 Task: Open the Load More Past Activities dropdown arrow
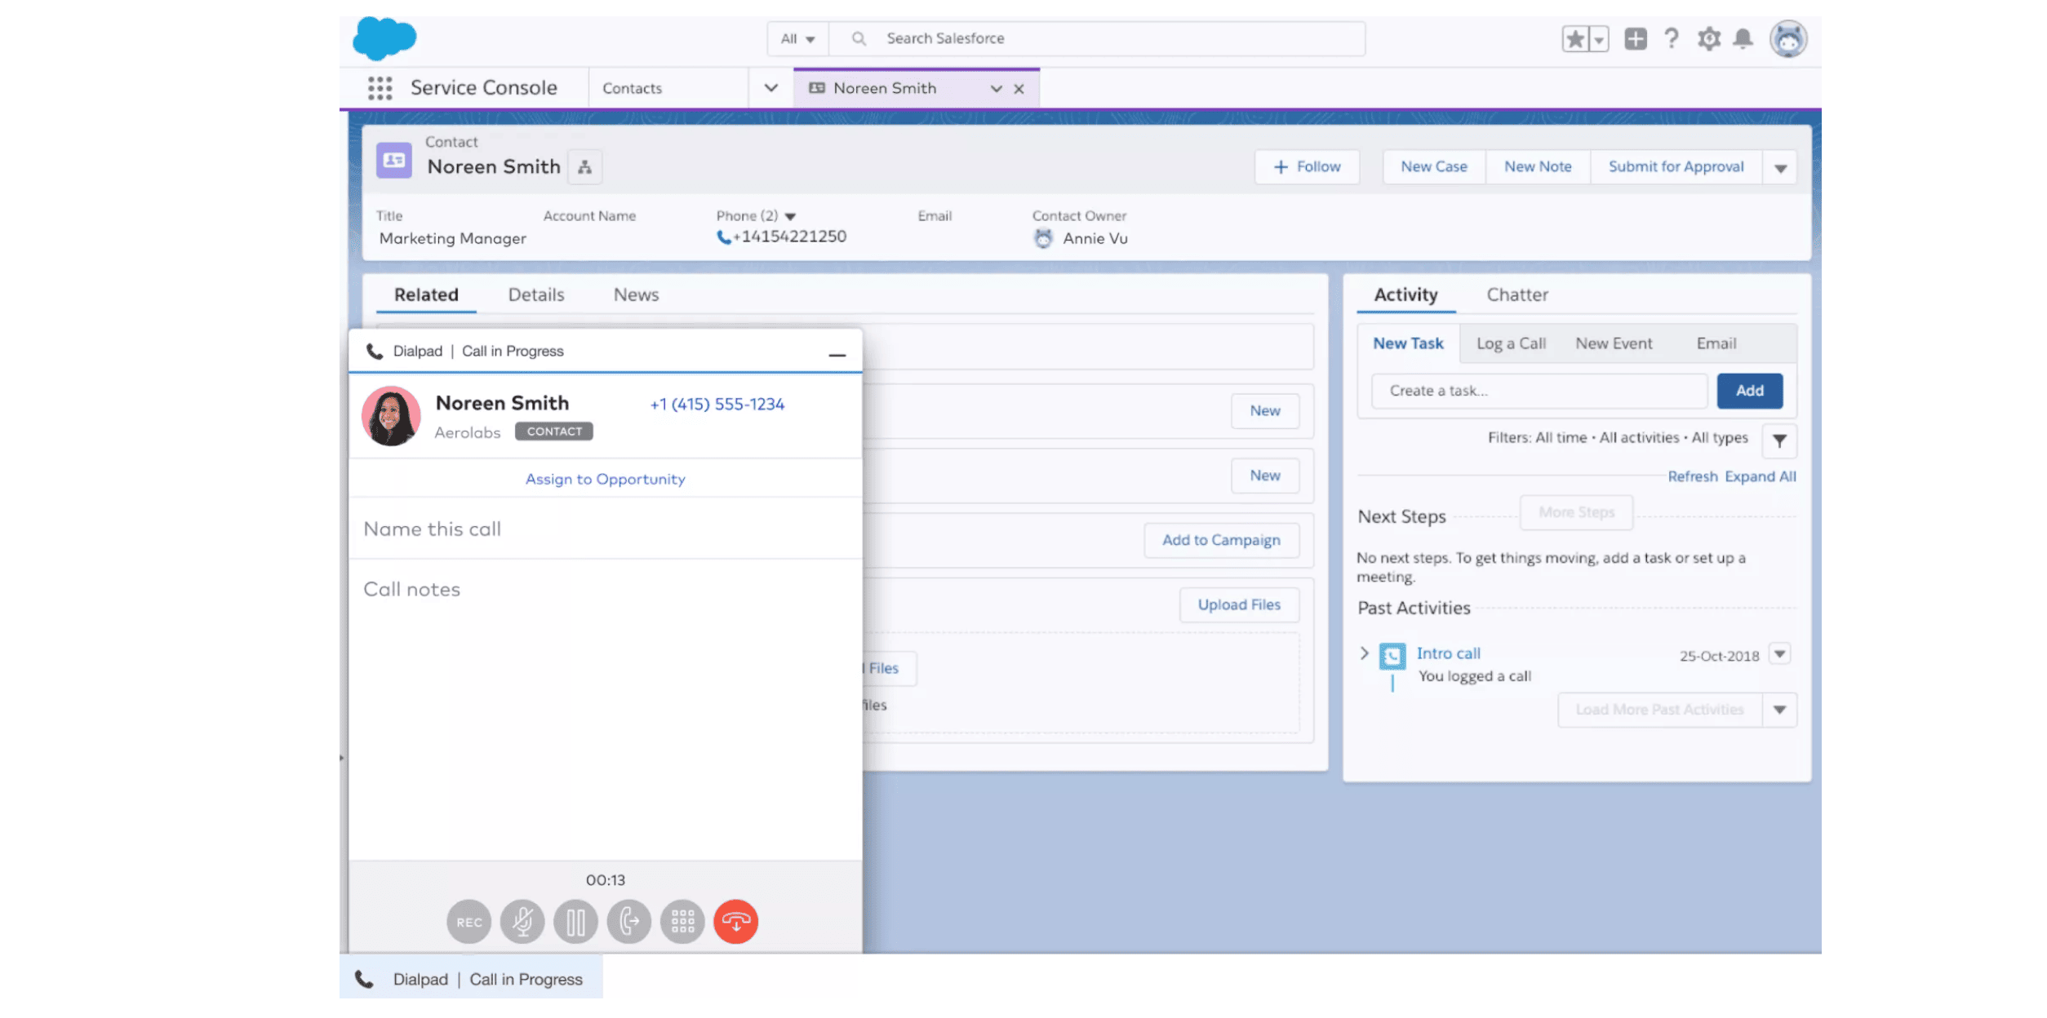pos(1780,710)
